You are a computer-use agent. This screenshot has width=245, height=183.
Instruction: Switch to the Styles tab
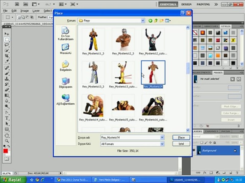[x=226, y=26]
